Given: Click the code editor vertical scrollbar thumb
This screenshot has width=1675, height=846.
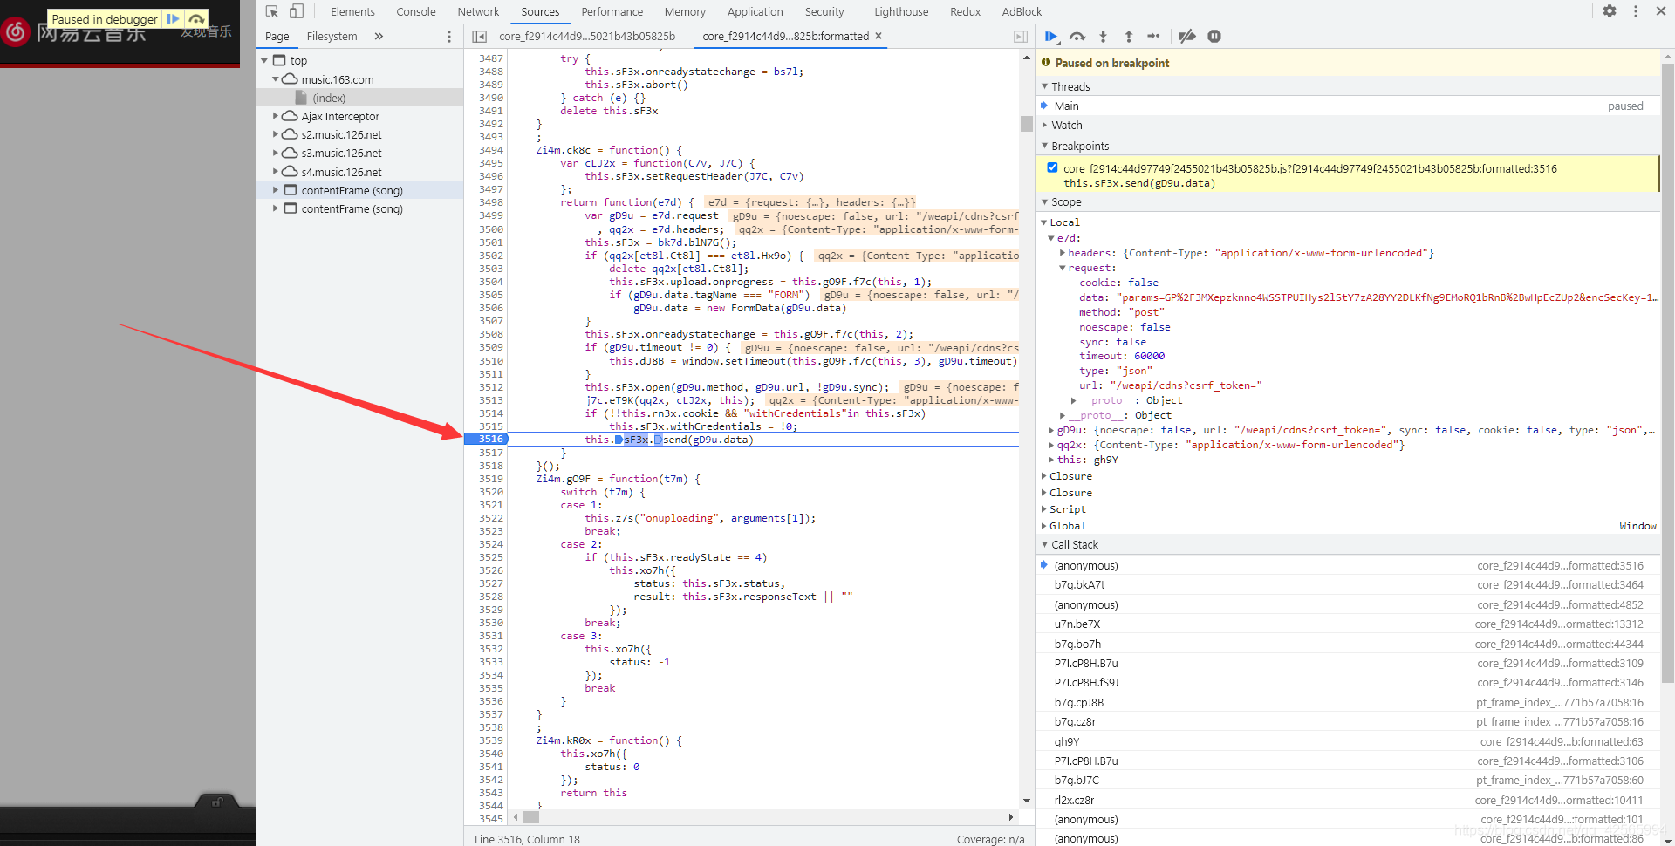Looking at the screenshot, I should point(1026,122).
